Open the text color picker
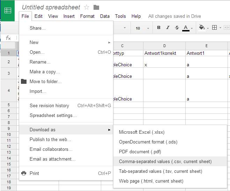Screen dimensions: 230x191 pyautogui.click(x=186, y=28)
